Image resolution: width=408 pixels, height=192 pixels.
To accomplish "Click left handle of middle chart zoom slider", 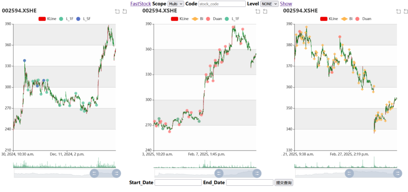I will coord(219,173).
